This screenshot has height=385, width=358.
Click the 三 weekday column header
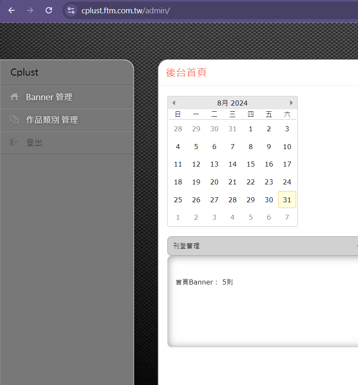pos(232,114)
